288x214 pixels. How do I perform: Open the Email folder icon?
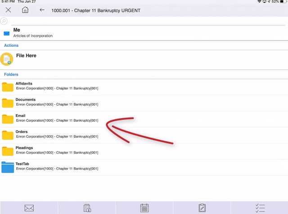(x=8, y=119)
